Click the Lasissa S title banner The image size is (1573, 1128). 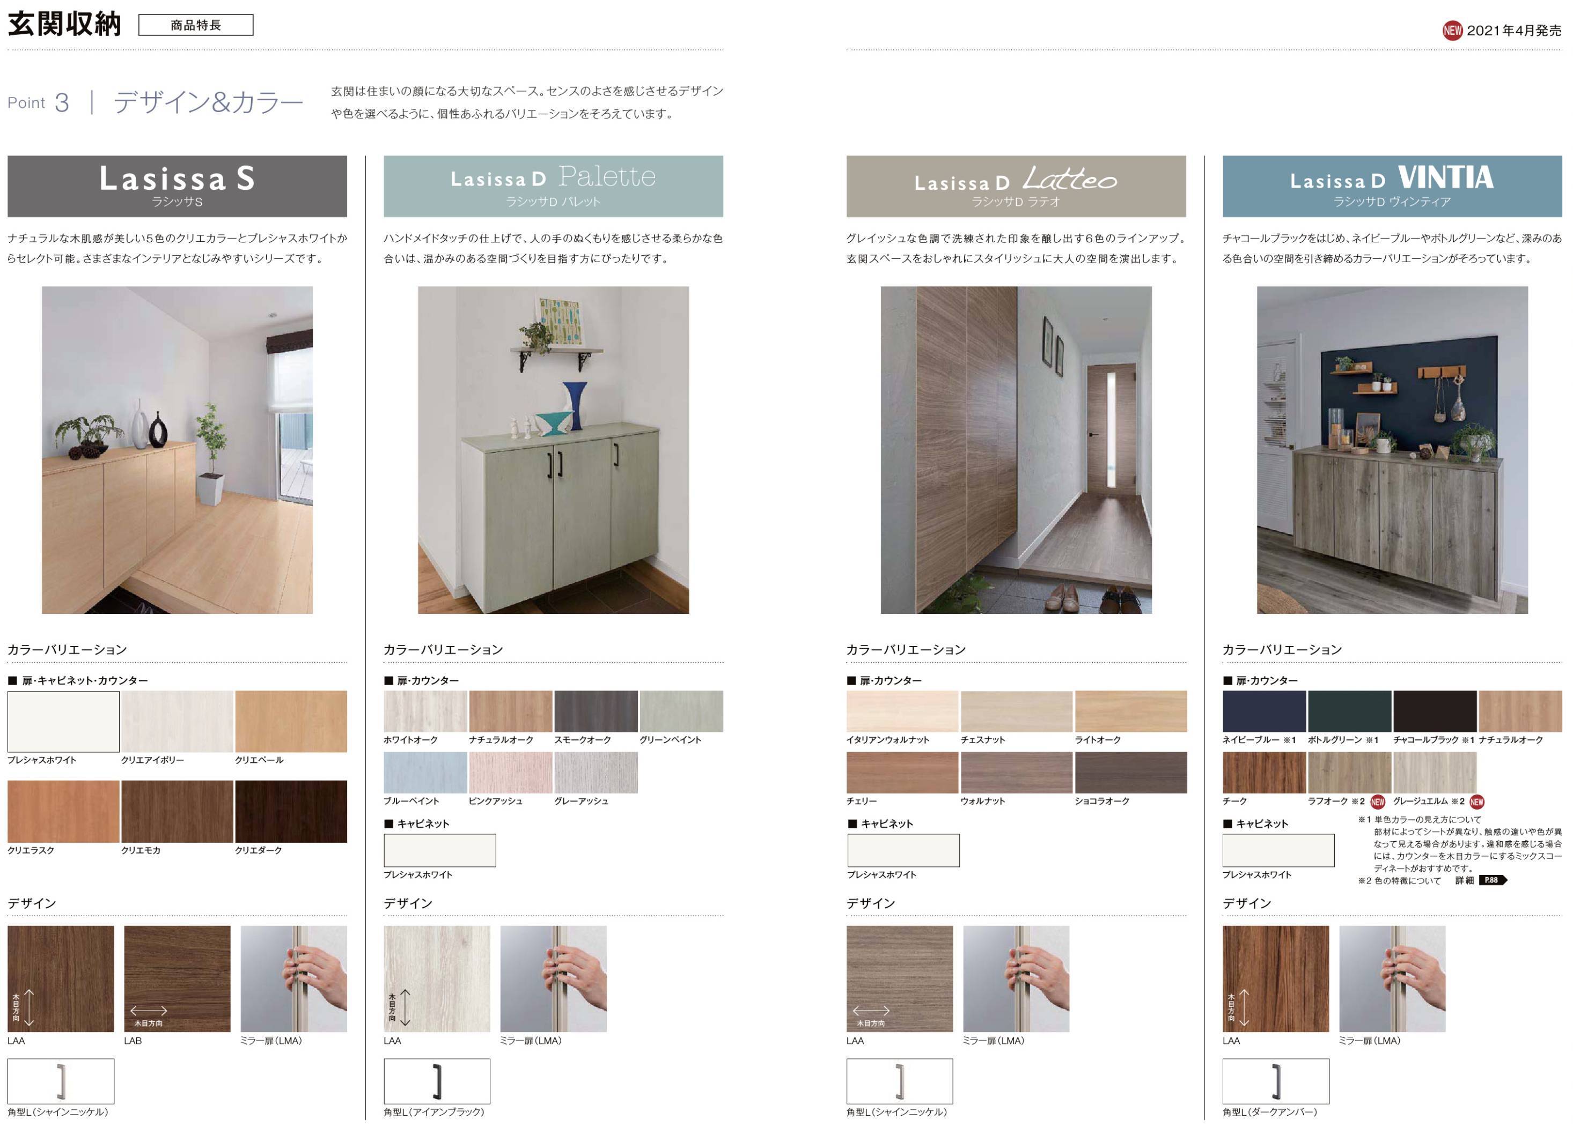click(177, 185)
